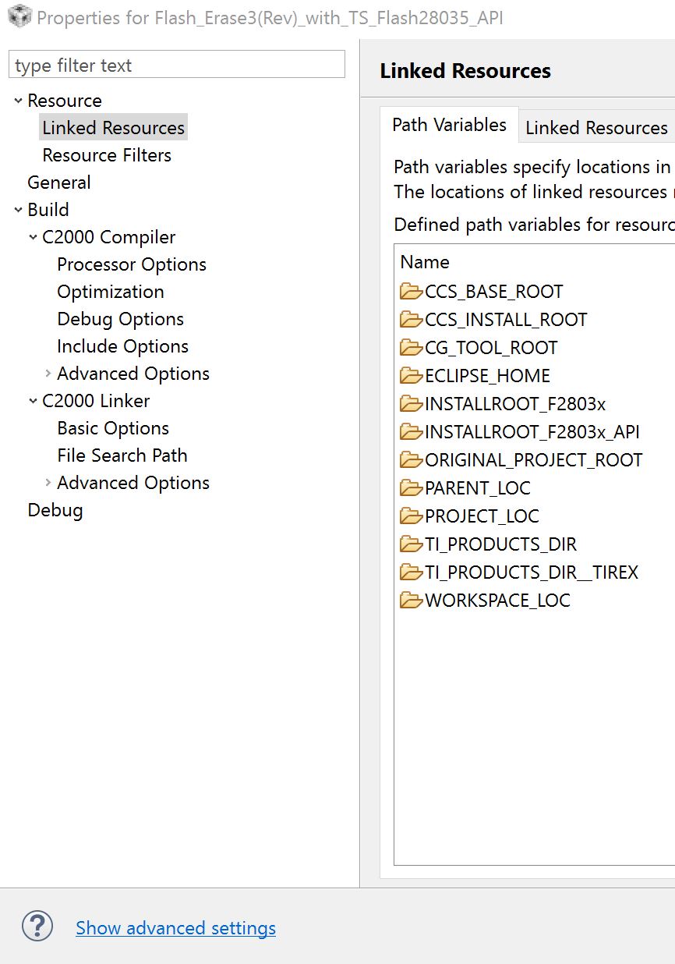Select Resource Filters in the tree
675x964 pixels.
(107, 155)
